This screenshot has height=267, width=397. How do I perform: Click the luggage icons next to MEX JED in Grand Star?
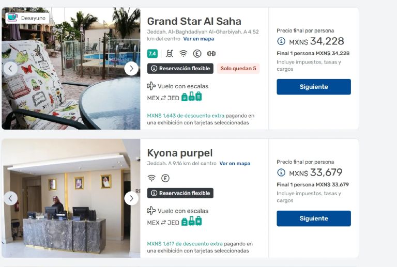[x=191, y=97]
